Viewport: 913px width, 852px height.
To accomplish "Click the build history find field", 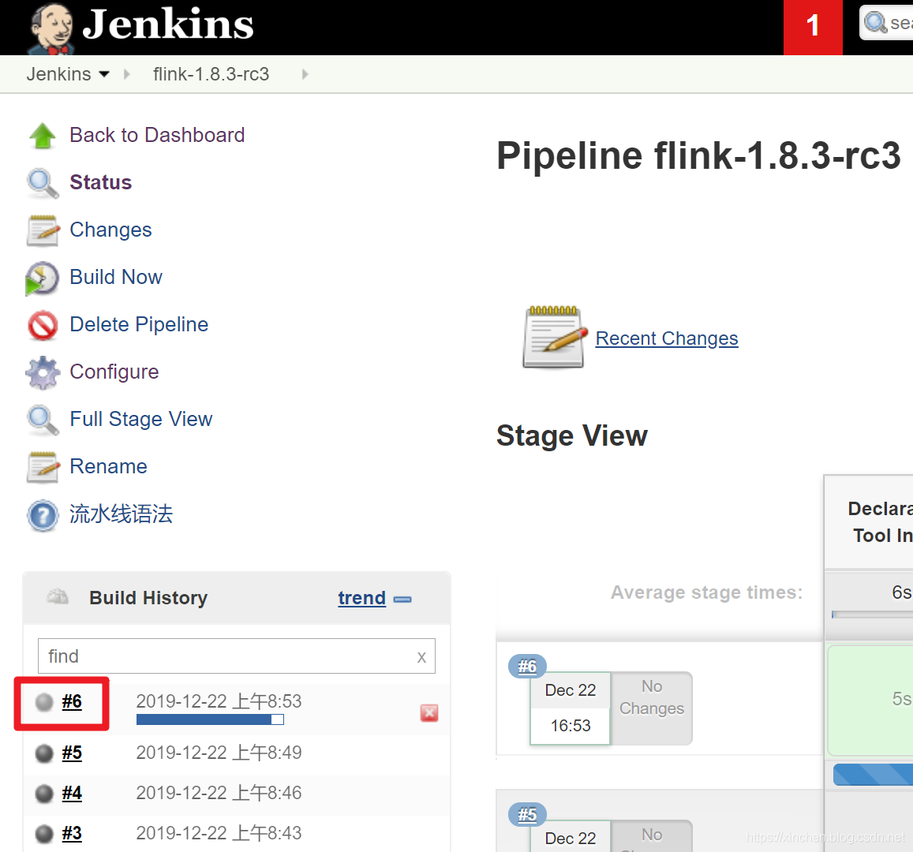I will (x=237, y=656).
